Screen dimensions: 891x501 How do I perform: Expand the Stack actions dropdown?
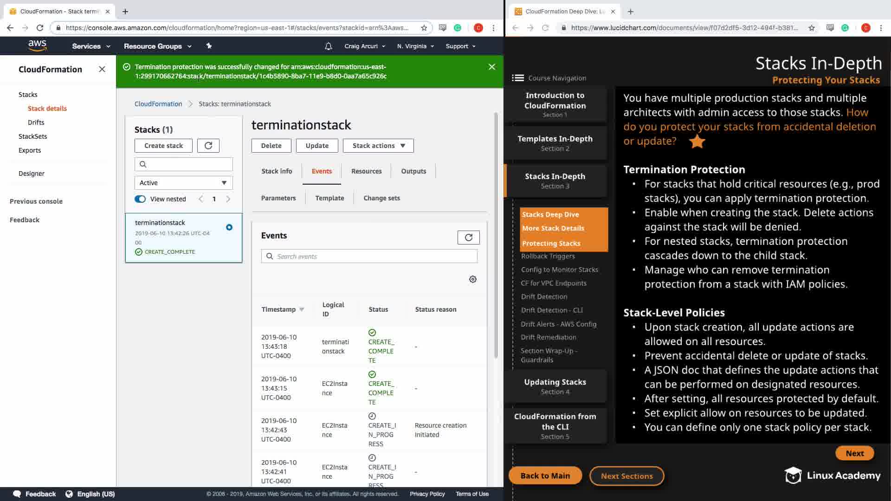378,146
